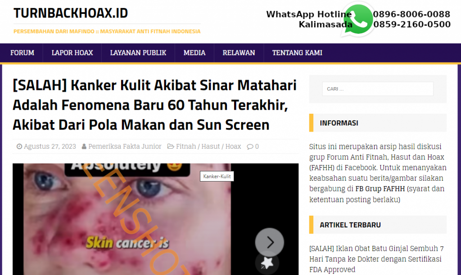Screen dimensions: 461x275
Task: Click the comment bubble icon
Action: pos(250,146)
